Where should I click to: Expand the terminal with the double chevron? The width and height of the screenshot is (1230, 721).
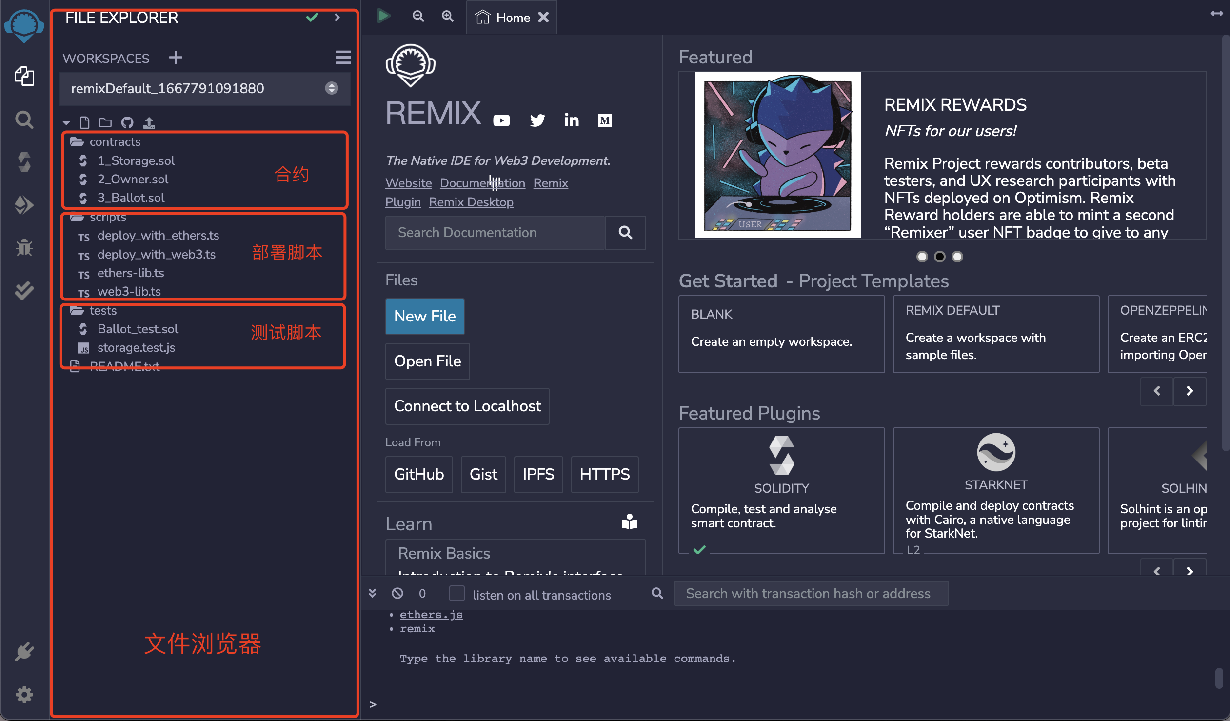tap(373, 593)
